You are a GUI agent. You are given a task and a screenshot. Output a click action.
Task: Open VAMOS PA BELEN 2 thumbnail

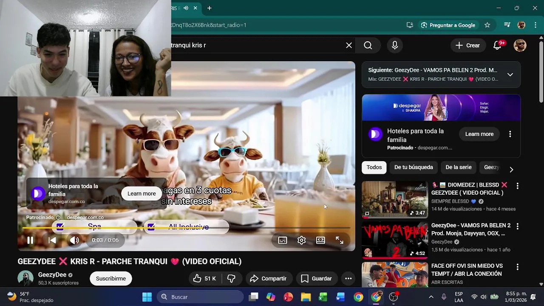(x=395, y=240)
